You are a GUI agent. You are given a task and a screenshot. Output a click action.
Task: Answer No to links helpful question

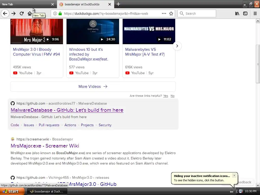[x=172, y=96]
